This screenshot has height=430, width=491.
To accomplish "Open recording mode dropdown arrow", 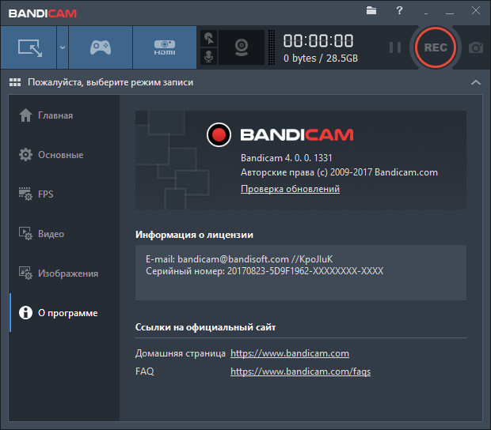I will pyautogui.click(x=62, y=47).
